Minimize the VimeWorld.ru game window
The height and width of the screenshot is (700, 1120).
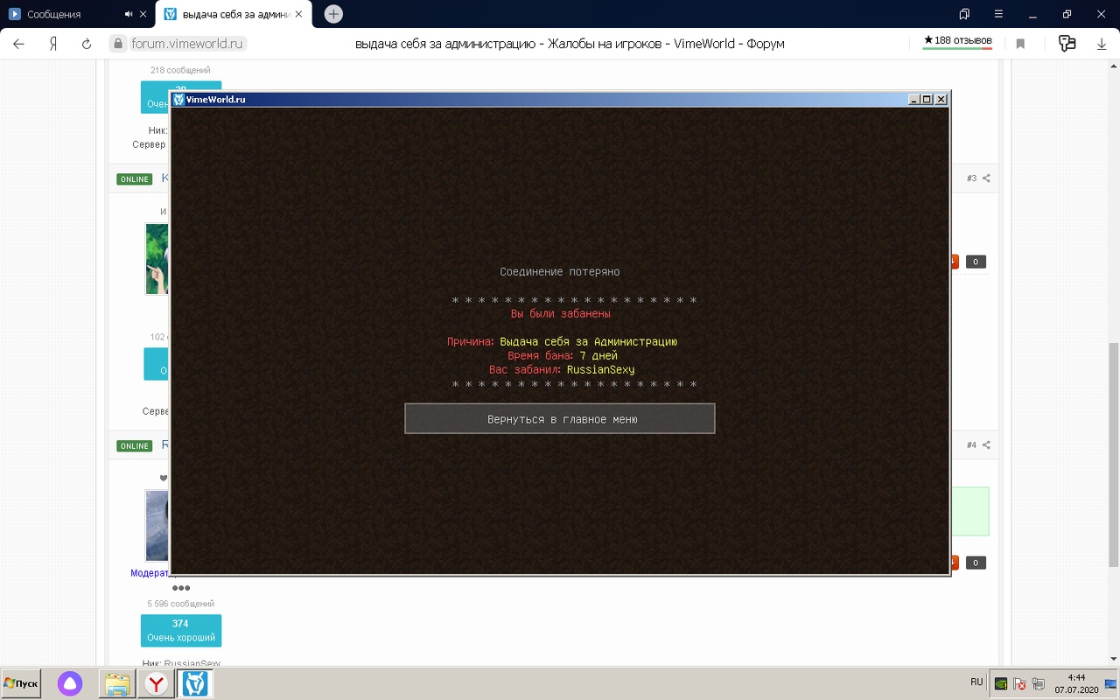tap(914, 100)
